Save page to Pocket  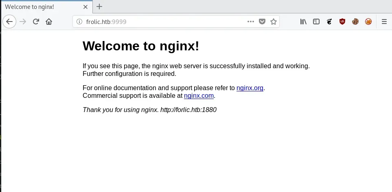263,22
